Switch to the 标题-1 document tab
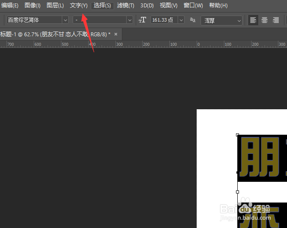Viewport: 287px width, 228px height. click(x=55, y=34)
